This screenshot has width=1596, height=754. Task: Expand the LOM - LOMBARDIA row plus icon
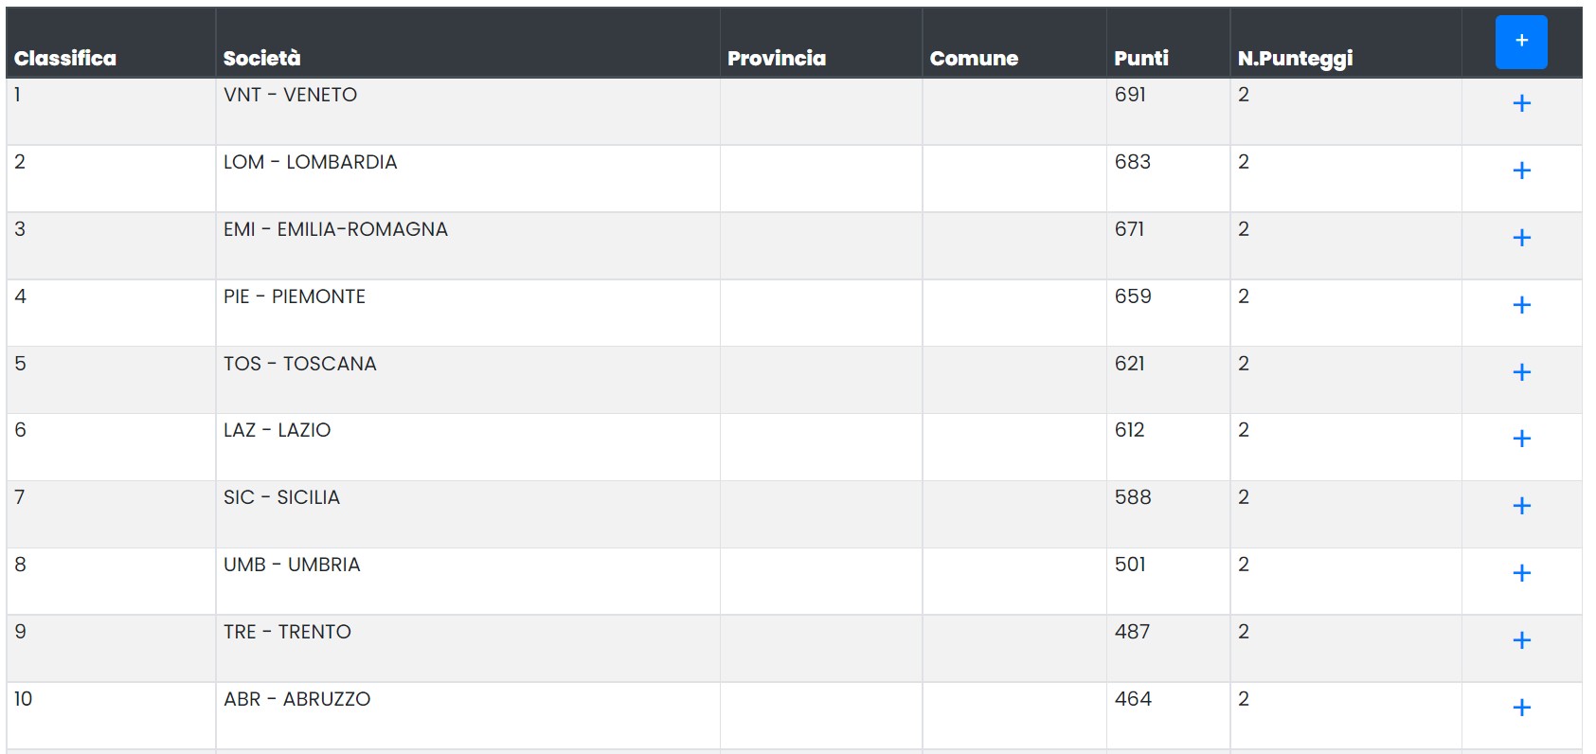pos(1521,171)
